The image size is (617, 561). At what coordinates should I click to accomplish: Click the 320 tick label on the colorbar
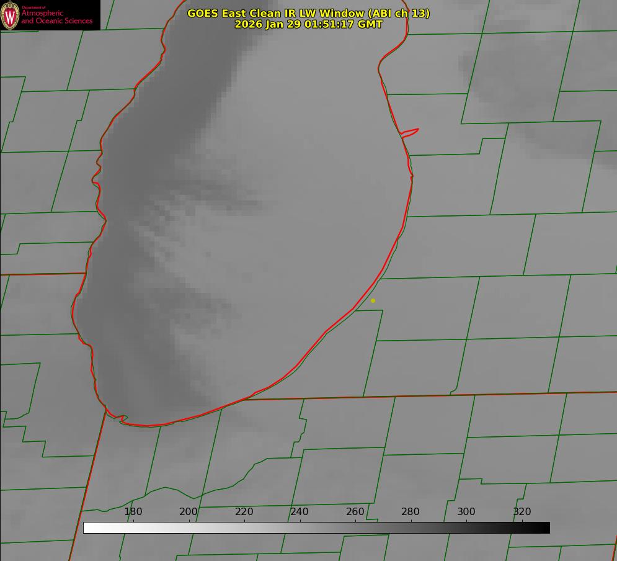[522, 511]
